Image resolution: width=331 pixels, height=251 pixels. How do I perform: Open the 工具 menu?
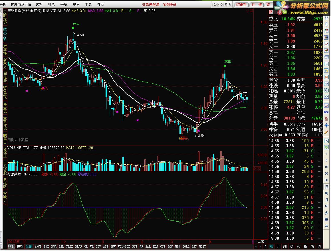[88, 5]
